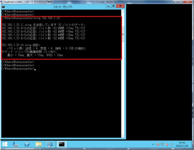Open the network status tray icon
The width and height of the screenshot is (194, 150).
click(x=162, y=144)
